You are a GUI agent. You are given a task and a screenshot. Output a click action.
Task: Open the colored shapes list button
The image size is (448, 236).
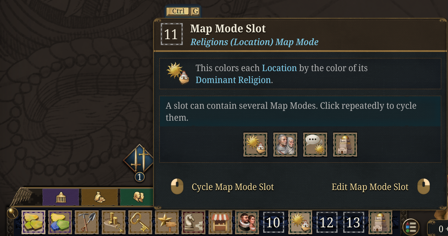[410, 228]
